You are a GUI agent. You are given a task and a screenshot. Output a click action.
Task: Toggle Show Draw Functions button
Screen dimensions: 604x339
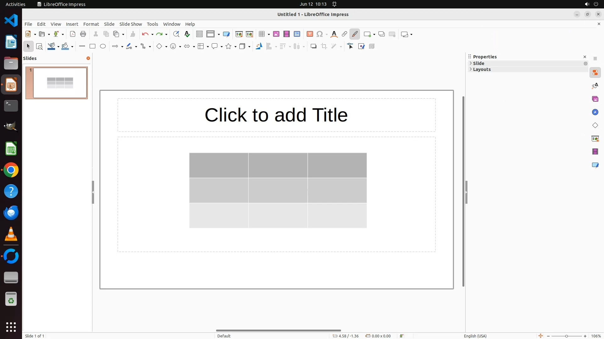pyautogui.click(x=355, y=34)
